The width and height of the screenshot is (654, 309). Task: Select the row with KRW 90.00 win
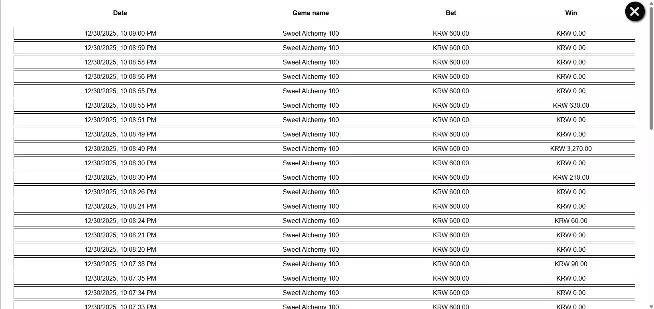click(x=324, y=264)
